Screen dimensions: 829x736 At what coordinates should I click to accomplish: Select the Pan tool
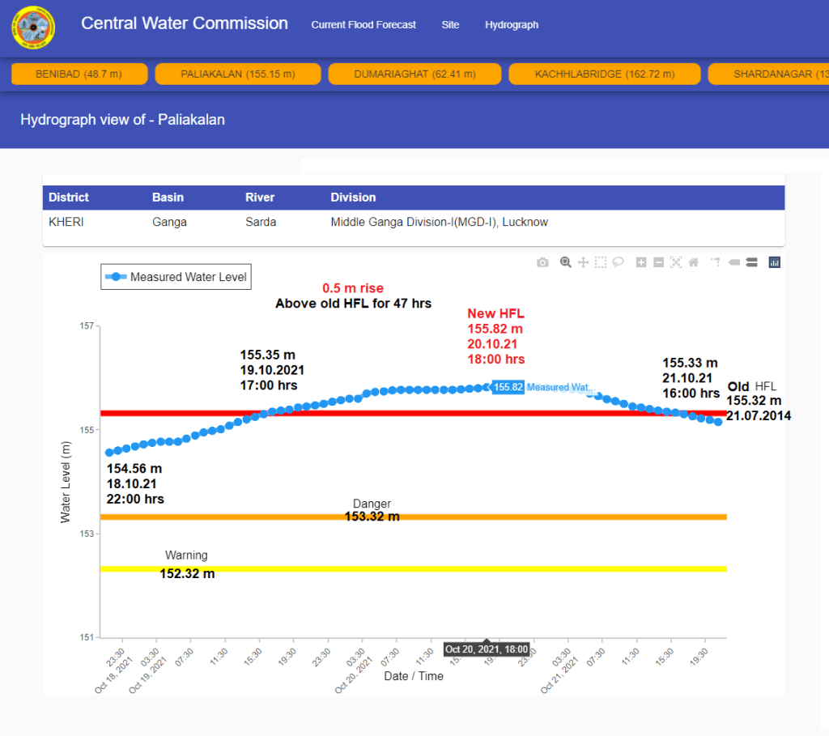tap(583, 262)
